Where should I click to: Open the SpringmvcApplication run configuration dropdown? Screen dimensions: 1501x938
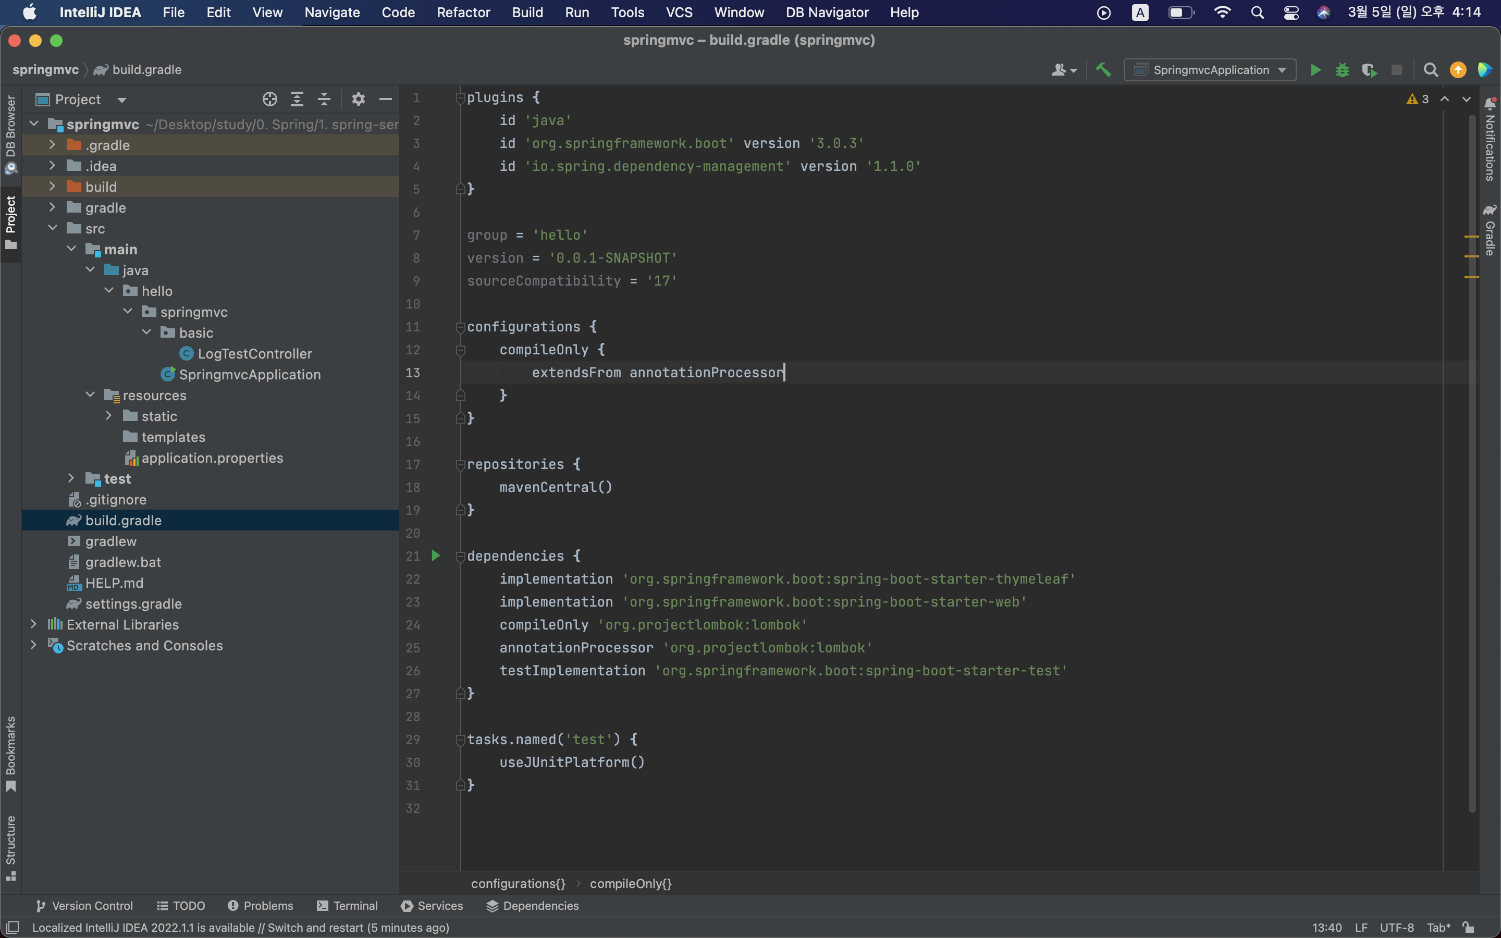(x=1210, y=70)
